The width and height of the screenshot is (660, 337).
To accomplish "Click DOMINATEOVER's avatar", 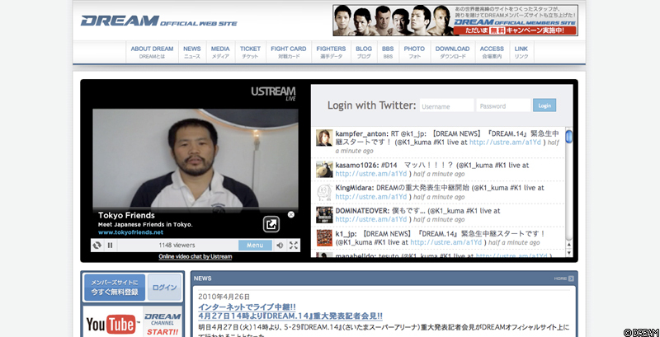I will [324, 215].
